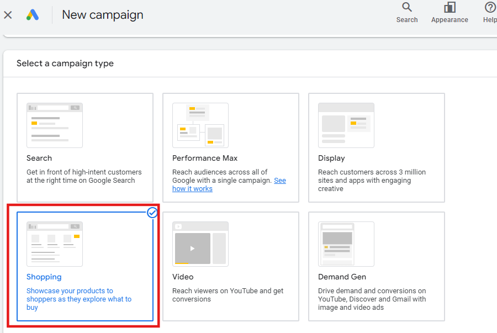Viewport: 497px width, 333px height.
Task: Click the Shopping campaign illustration
Action: coord(55,244)
